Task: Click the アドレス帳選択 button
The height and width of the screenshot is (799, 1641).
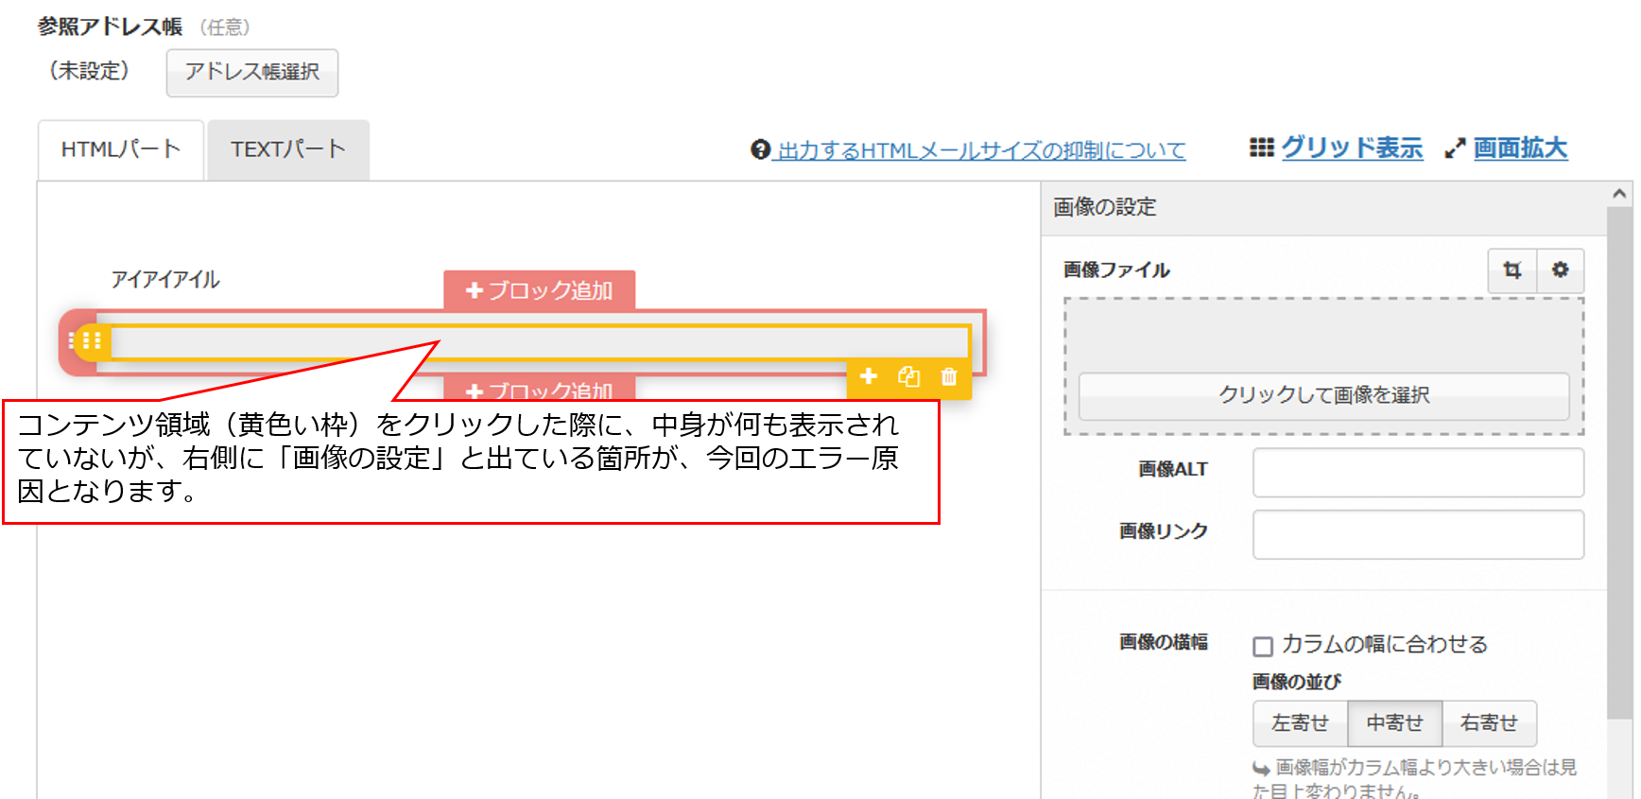Action: [x=252, y=72]
